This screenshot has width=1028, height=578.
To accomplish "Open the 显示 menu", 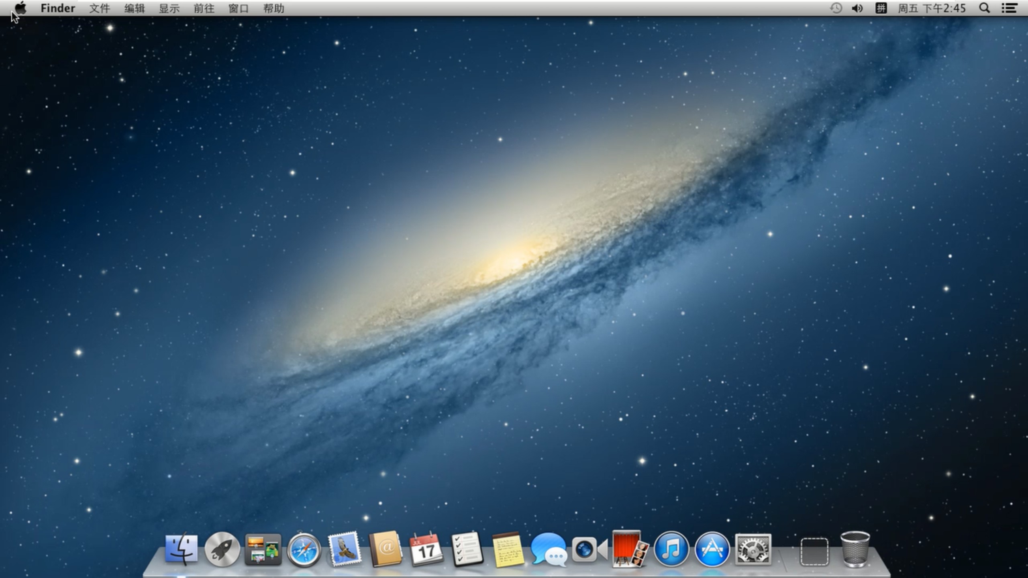I will click(x=169, y=8).
